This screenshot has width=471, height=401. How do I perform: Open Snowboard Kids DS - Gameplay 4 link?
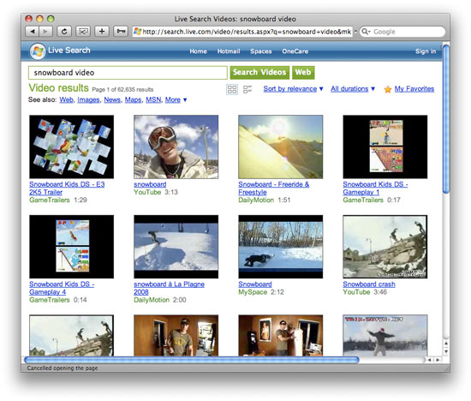(62, 288)
